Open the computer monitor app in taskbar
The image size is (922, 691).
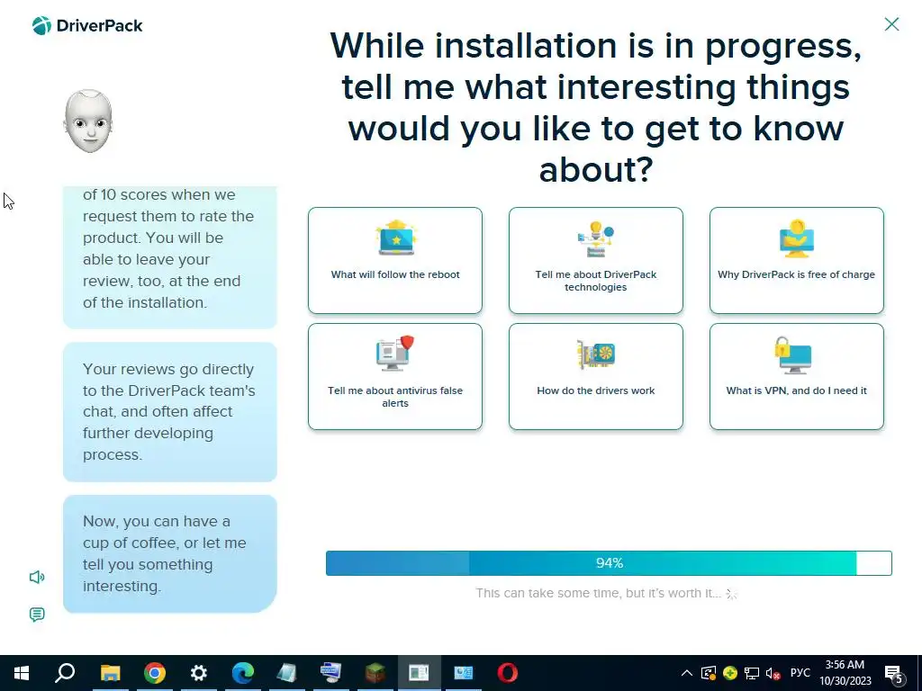pyautogui.click(x=331, y=673)
